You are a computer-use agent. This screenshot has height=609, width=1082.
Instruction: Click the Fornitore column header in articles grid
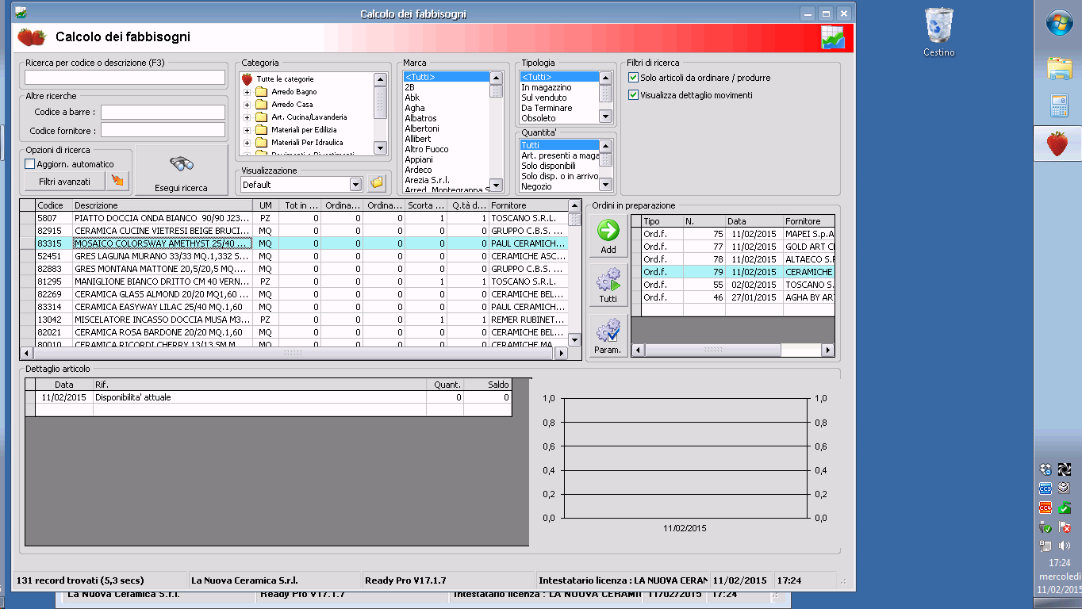pos(528,205)
